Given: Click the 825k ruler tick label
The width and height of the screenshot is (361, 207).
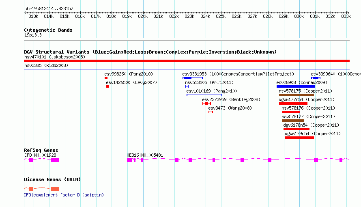Looking at the screenshot, I should (x=221, y=16).
